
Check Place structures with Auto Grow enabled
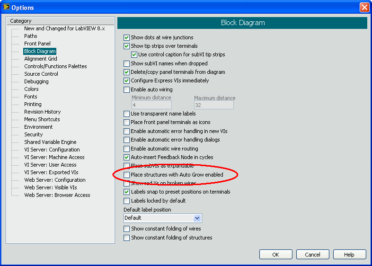(x=126, y=175)
